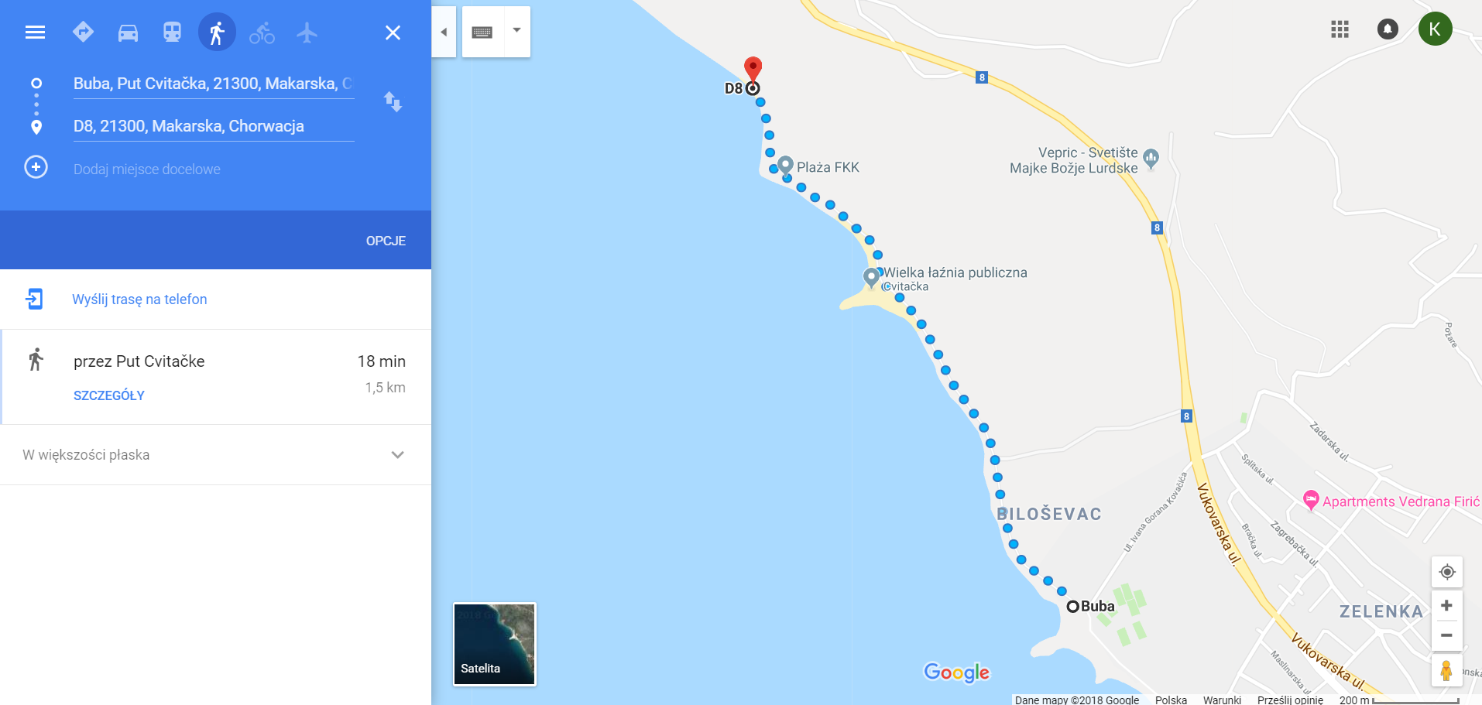Open the notifications bell

[x=1388, y=29]
